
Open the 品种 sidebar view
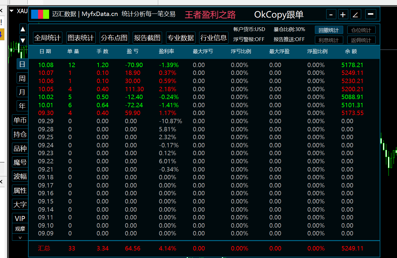pyautogui.click(x=20, y=148)
